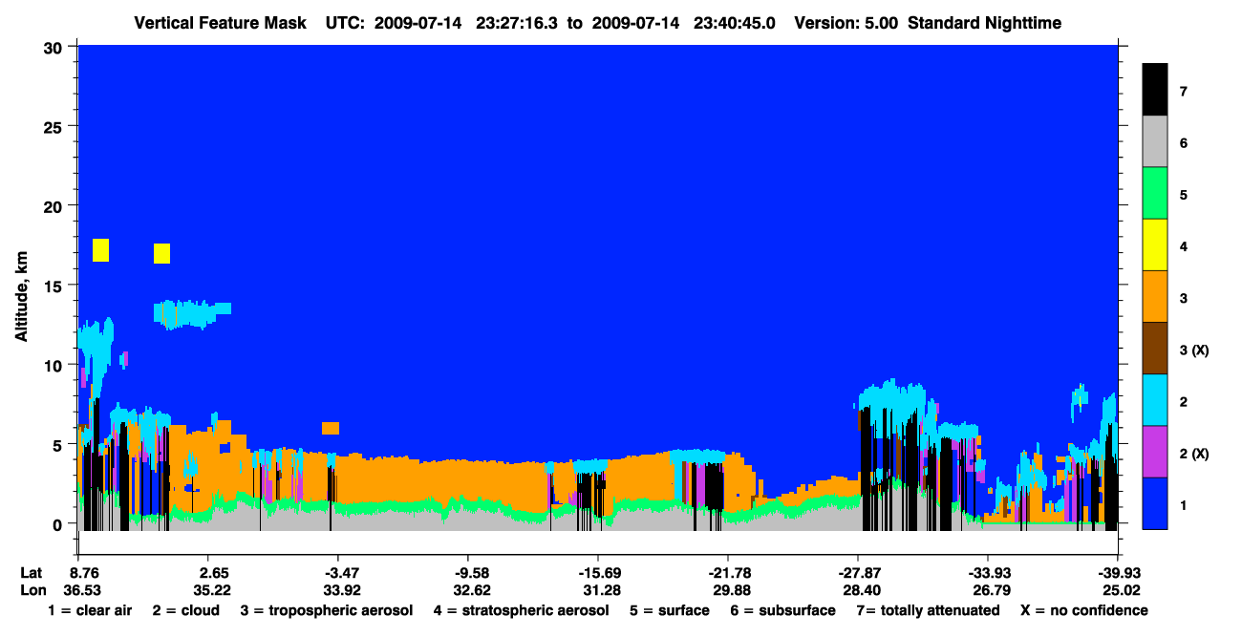Pick the orange swatch labeled 3
Image resolution: width=1242 pixels, height=637 pixels.
[x=1155, y=296]
